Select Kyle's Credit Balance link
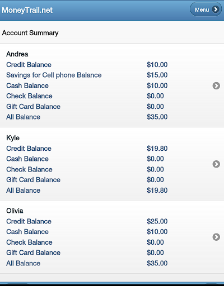This screenshot has width=224, height=286. [x=29, y=149]
